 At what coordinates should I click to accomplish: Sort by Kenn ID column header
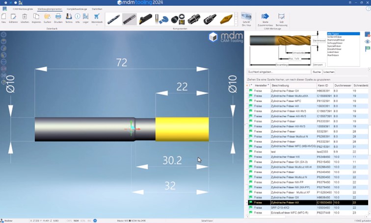(x=325, y=85)
